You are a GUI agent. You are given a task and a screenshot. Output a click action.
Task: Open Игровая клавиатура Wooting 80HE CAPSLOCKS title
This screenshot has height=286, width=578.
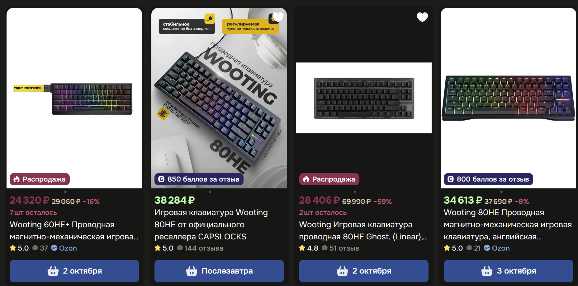[211, 224]
